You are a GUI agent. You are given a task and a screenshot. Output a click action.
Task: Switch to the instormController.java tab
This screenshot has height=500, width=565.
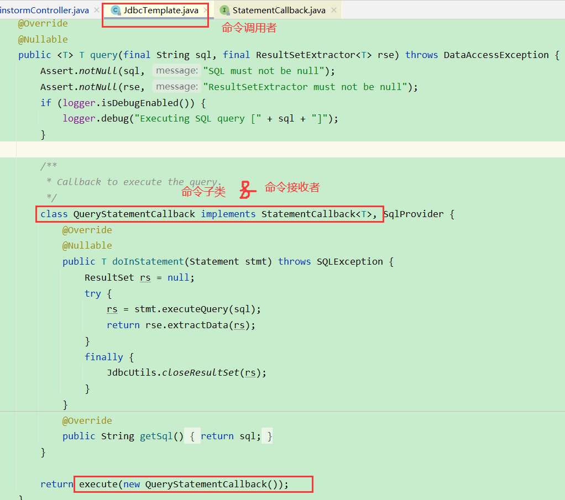point(44,10)
